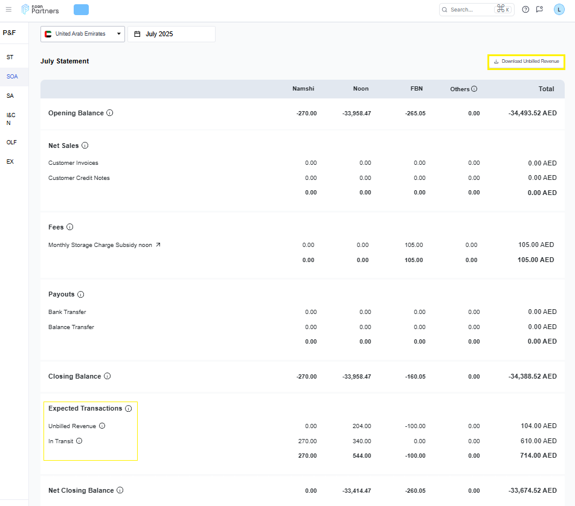Click the P&F sidebar heading
The height and width of the screenshot is (506, 575).
(x=9, y=33)
